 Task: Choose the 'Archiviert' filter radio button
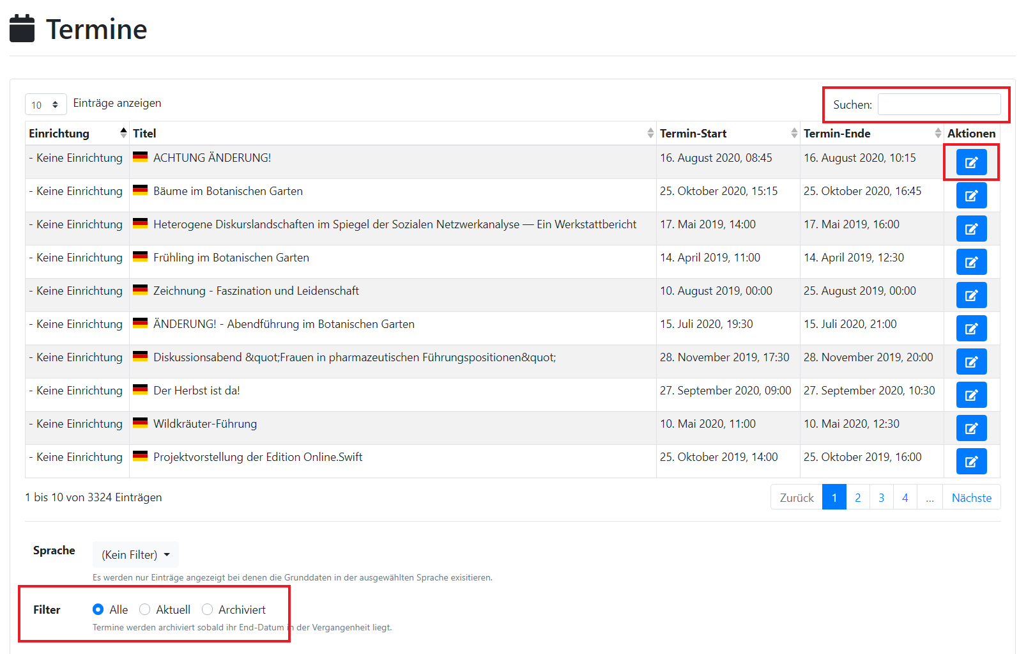[x=208, y=609]
